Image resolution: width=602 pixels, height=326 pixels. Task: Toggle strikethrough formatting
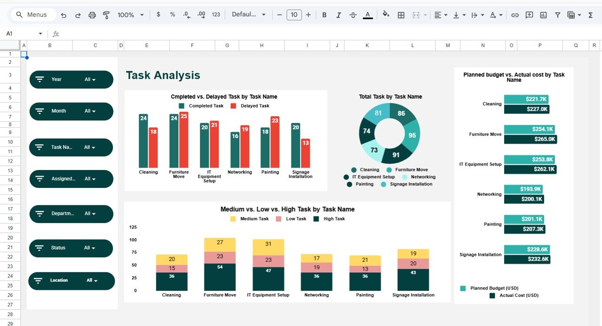353,15
